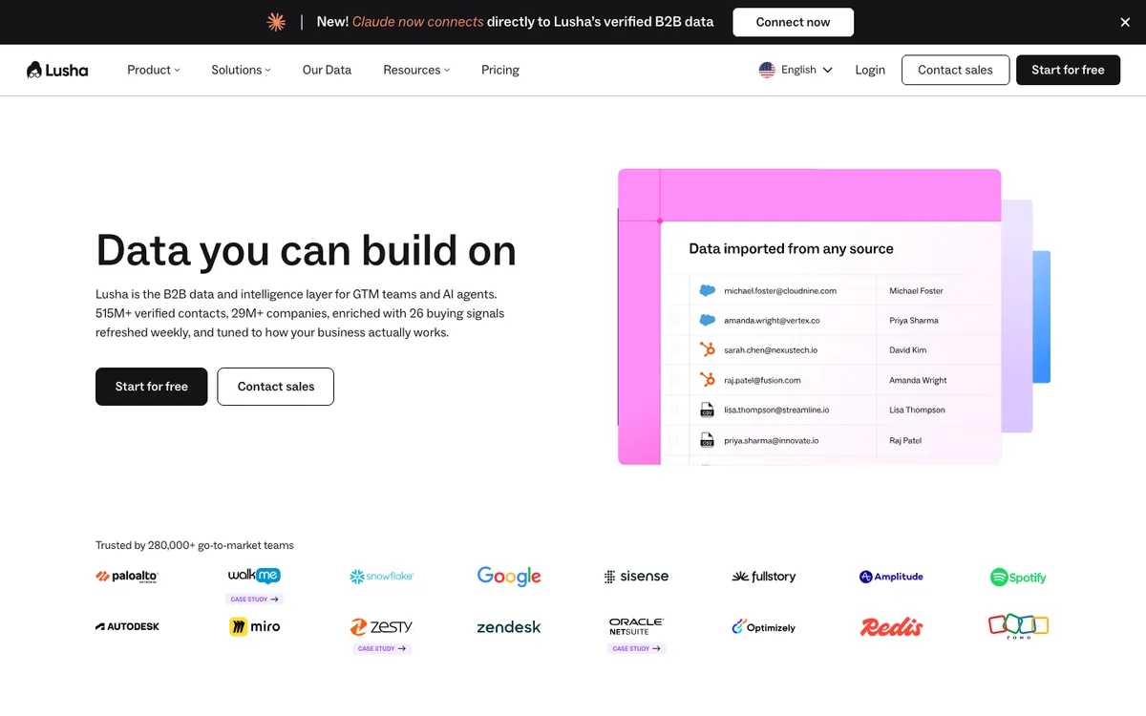Viewport: 1146px width, 716px height.
Task: Click the Oracle NetSuite logo
Action: 636,627
